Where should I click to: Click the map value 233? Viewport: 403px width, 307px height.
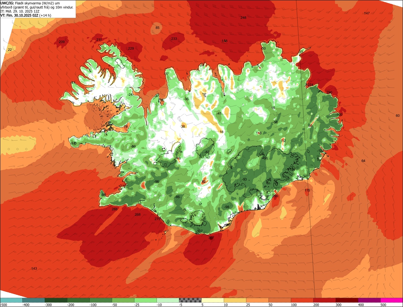pyautogui.click(x=174, y=39)
